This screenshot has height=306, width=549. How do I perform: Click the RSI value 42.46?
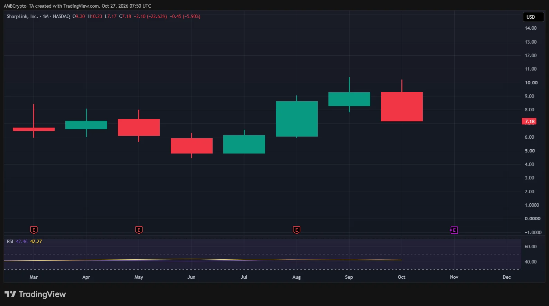22,241
